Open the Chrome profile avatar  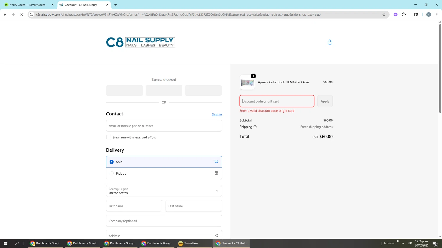[x=429, y=14]
